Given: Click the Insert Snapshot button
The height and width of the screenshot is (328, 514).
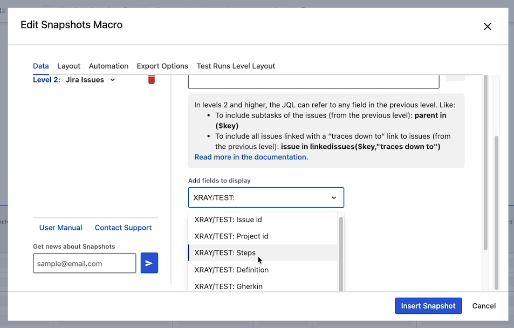Looking at the screenshot, I should click(x=428, y=306).
